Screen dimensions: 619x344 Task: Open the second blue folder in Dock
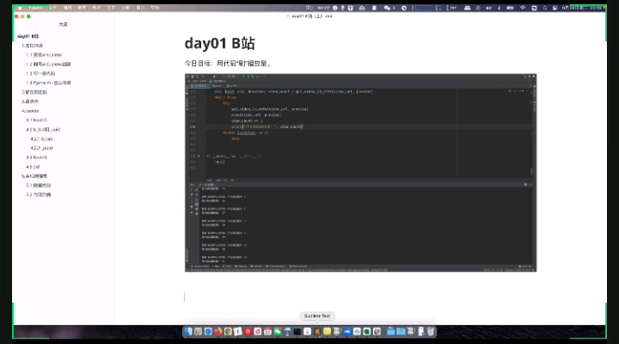pos(401,331)
